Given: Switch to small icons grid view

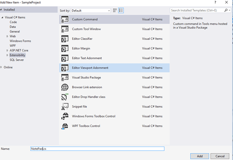Looking at the screenshot, I should (115, 11).
